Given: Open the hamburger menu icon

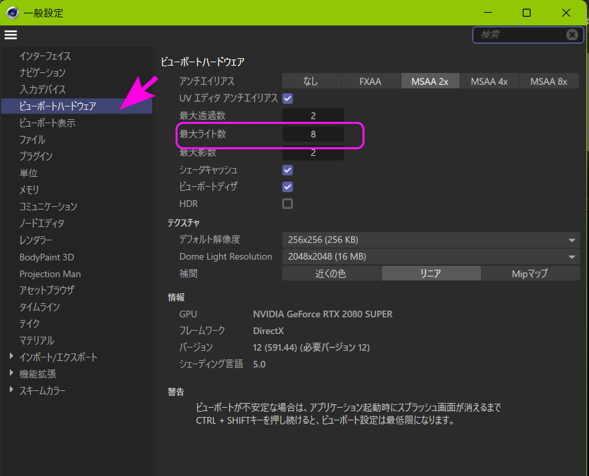Looking at the screenshot, I should click(x=11, y=35).
